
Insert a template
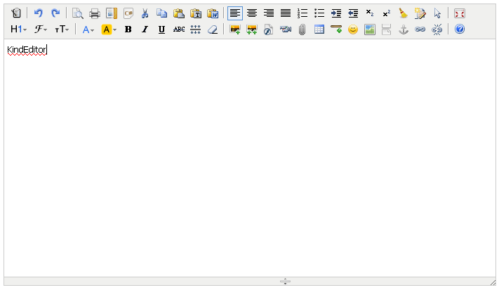(x=112, y=13)
